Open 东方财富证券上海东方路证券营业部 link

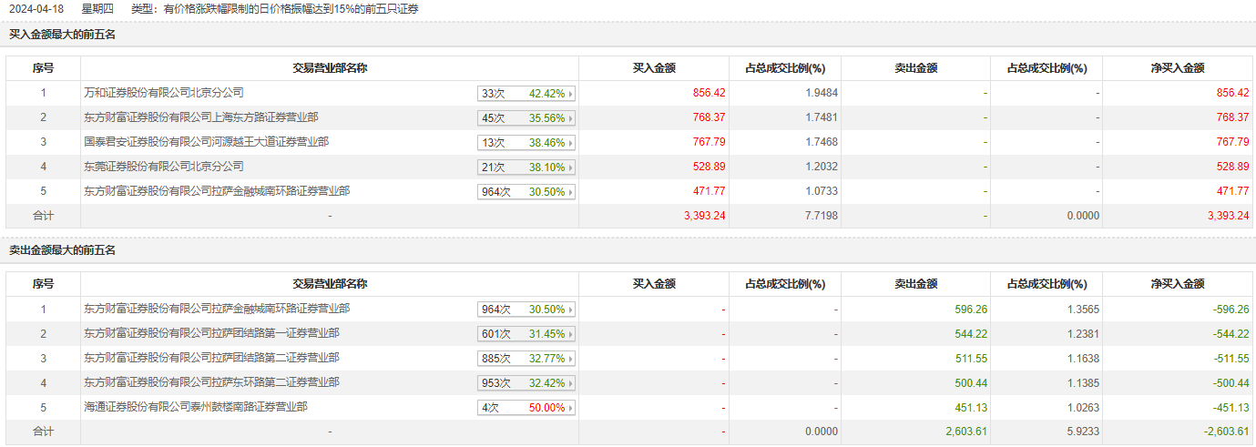tap(201, 117)
